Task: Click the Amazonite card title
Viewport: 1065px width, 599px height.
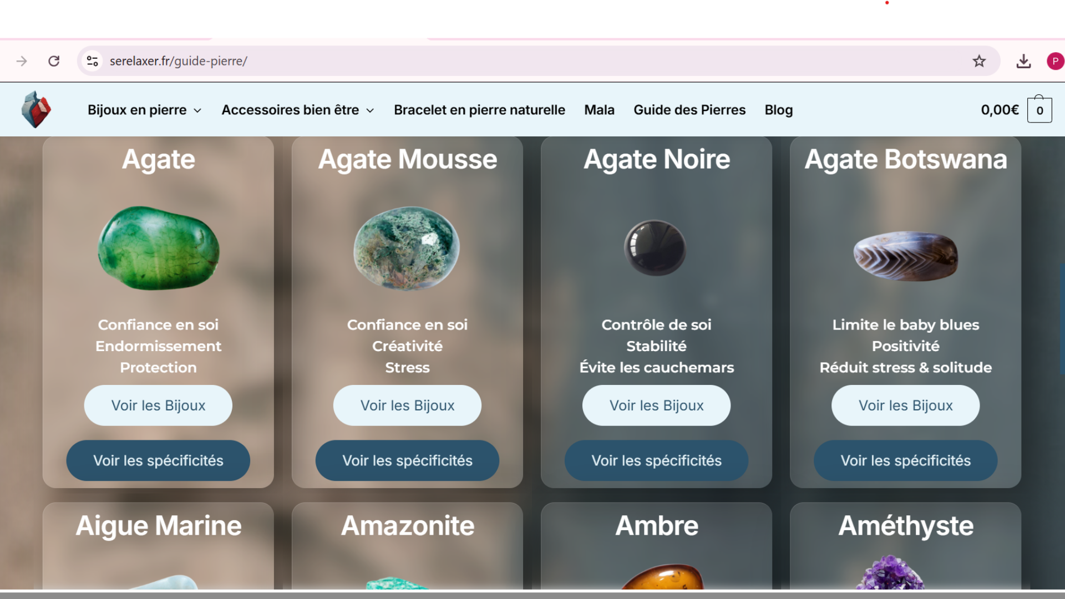Action: 407,526
